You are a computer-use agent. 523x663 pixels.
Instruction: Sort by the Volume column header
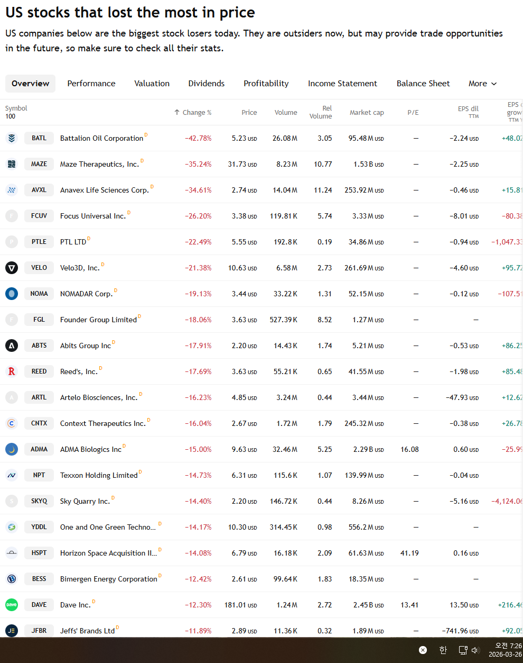pos(286,112)
